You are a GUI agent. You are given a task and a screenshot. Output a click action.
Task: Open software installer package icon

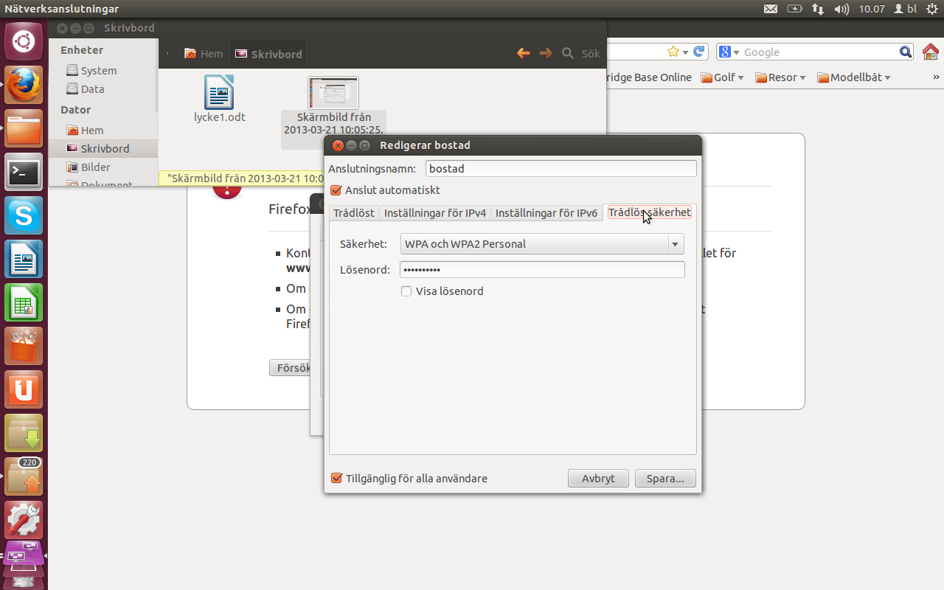[x=24, y=433]
